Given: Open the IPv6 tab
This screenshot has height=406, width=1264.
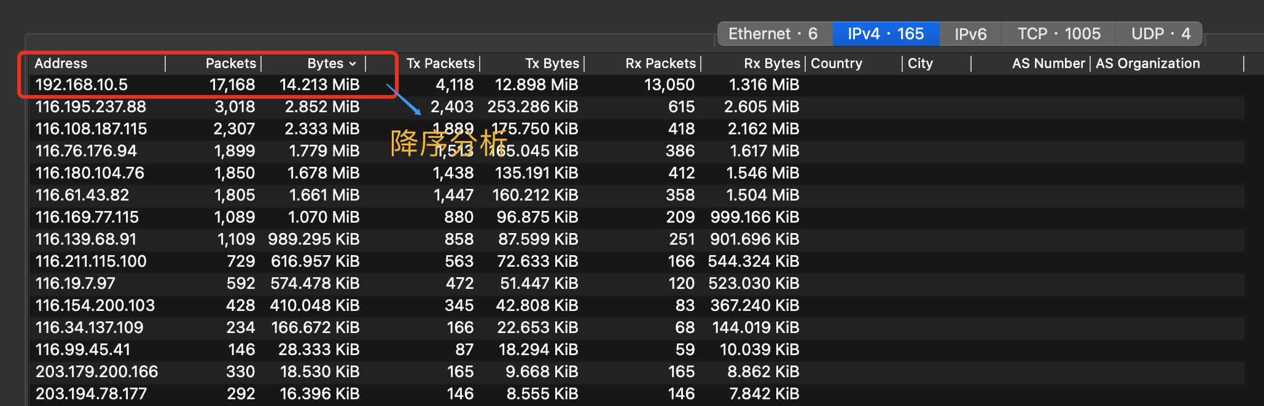Looking at the screenshot, I should 970,34.
